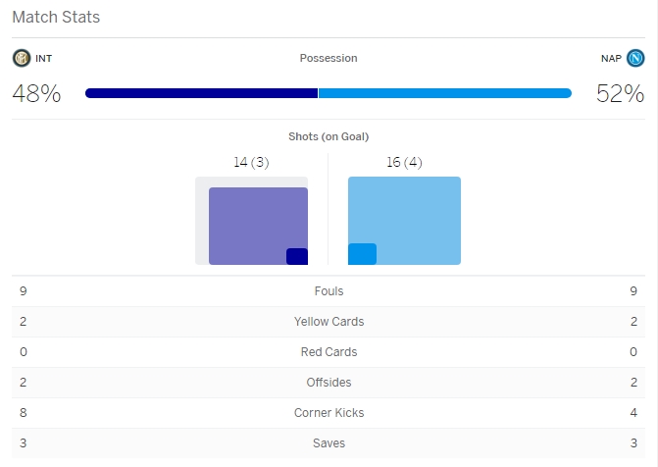This screenshot has width=658, height=467.
Task: Click the Match Stats heading
Action: pyautogui.click(x=56, y=18)
